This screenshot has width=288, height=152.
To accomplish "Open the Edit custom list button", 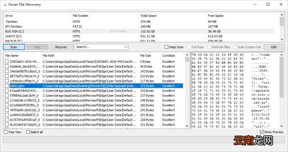I will [x=274, y=47].
